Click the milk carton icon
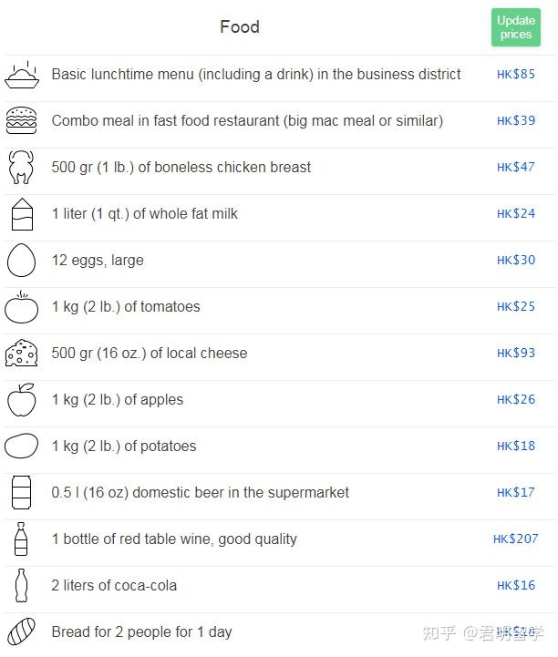 (21, 214)
